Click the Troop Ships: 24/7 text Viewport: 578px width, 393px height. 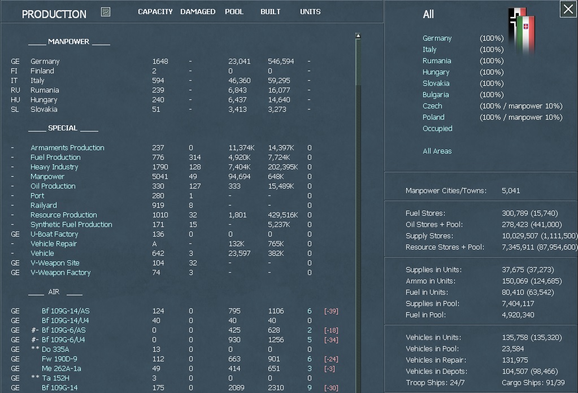(435, 383)
